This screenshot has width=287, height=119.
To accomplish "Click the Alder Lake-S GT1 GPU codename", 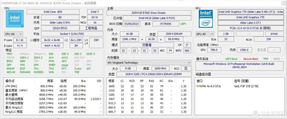I will (x=250, y=23).
